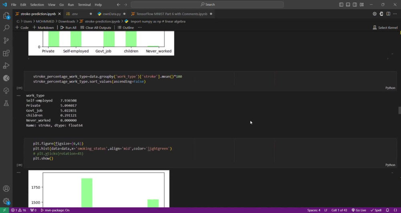Click Select Kernel button
401x213 pixels.
385,28
